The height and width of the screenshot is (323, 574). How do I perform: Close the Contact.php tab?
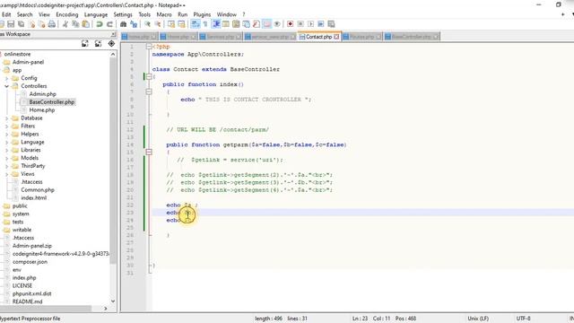336,37
